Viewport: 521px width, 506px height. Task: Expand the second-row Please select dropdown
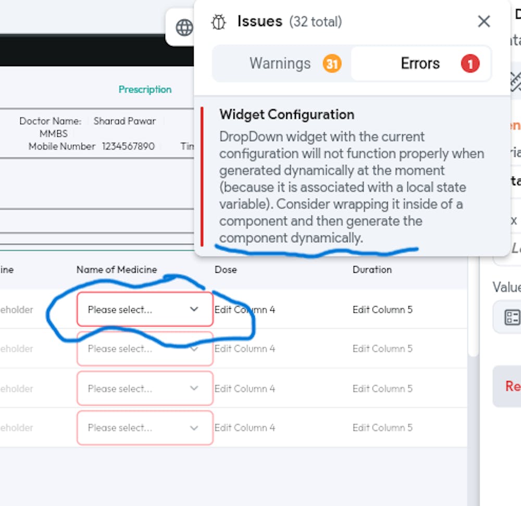144,349
